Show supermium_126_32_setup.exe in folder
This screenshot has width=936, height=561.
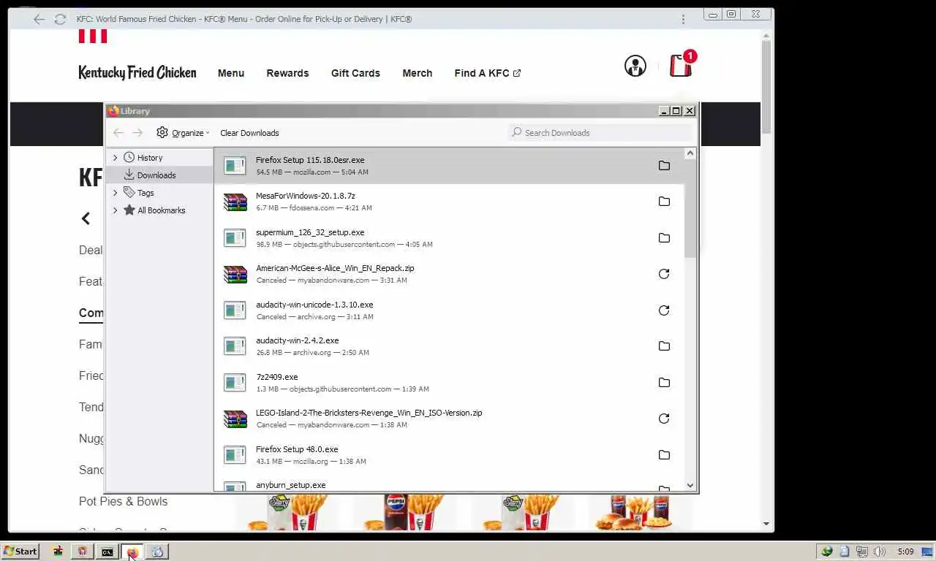664,238
